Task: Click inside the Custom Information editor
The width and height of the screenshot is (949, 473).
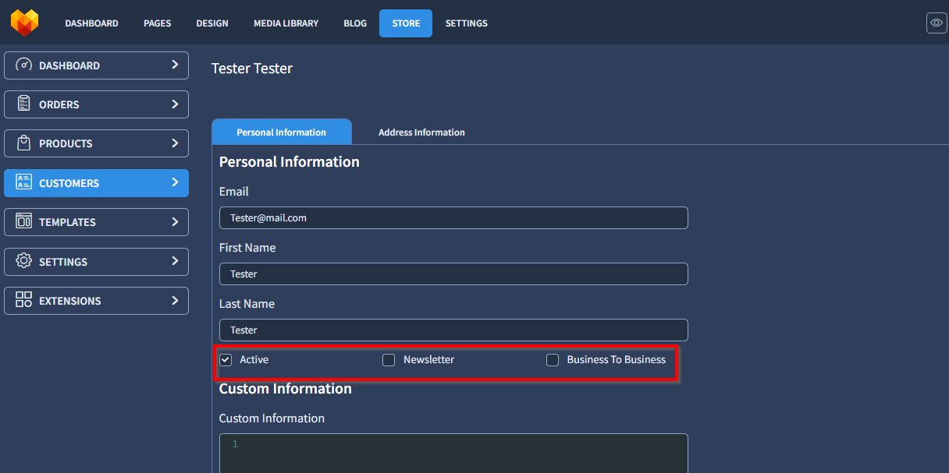Action: [453, 454]
